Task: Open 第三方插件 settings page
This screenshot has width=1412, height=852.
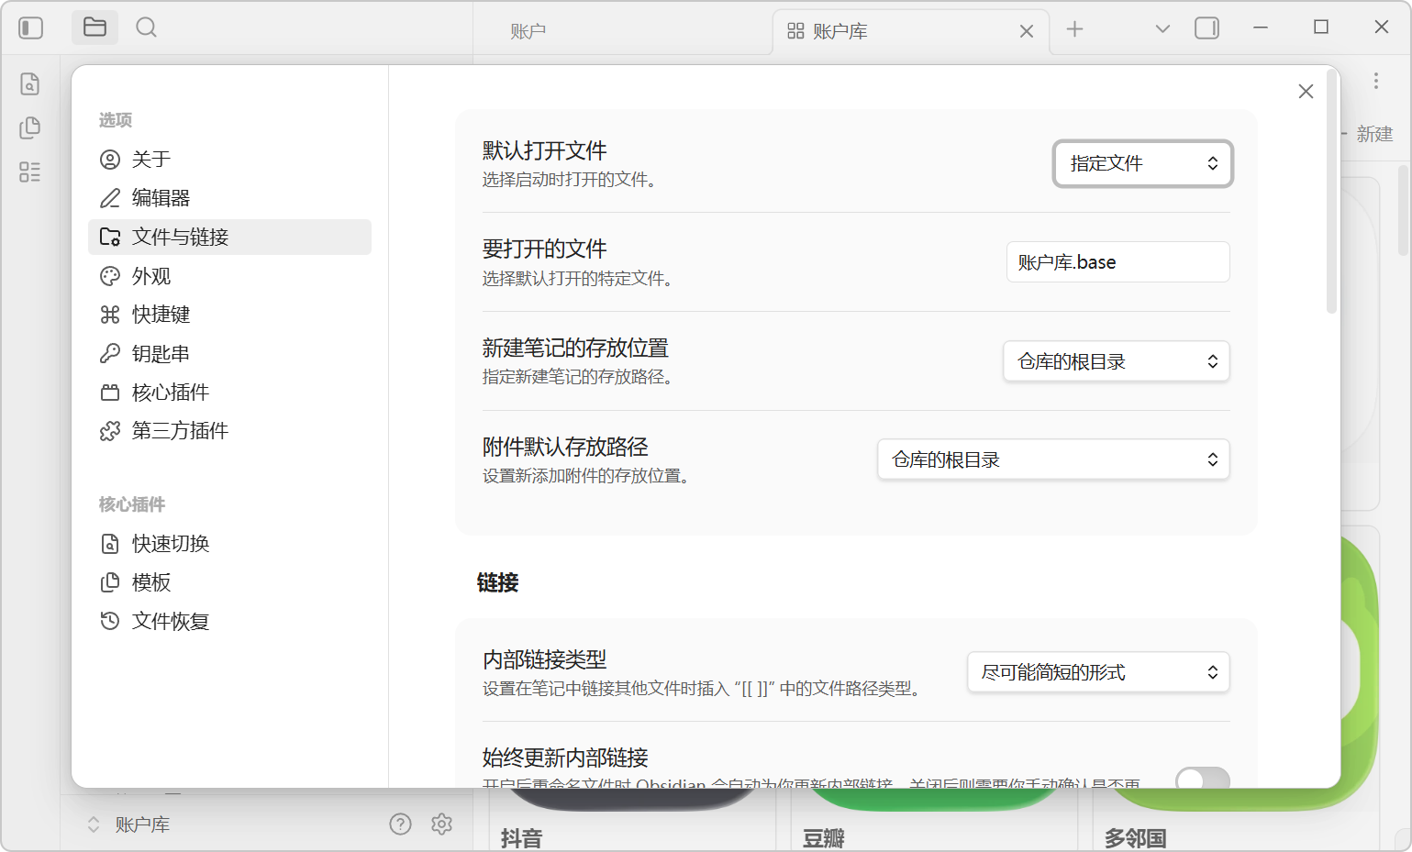Action: click(180, 431)
